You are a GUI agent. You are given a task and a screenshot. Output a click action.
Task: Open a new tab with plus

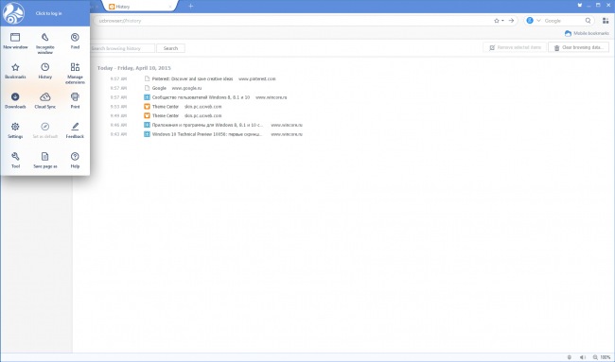[190, 7]
